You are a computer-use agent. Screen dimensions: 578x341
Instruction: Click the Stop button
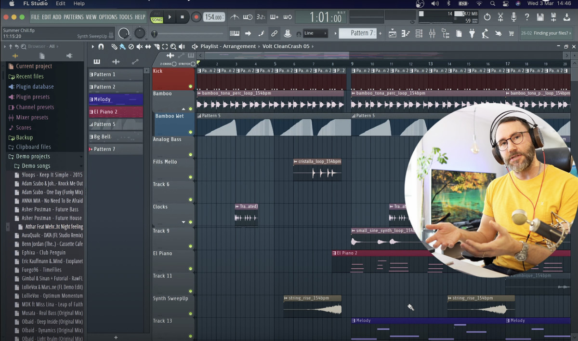pyautogui.click(x=182, y=17)
